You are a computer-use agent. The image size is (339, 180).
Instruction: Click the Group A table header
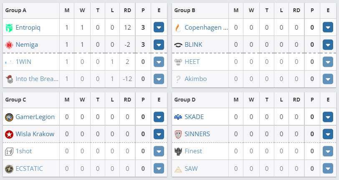point(16,10)
